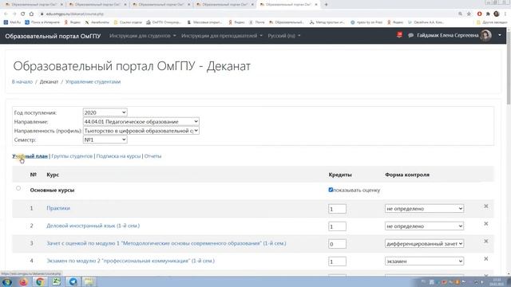
Task: Open Windows Start button
Action: [x=6, y=281]
